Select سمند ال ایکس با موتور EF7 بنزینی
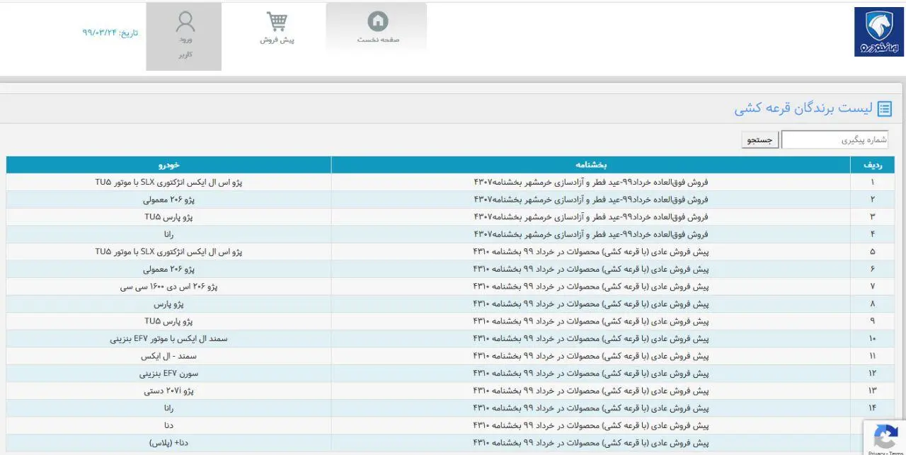906x455 pixels. [x=168, y=338]
